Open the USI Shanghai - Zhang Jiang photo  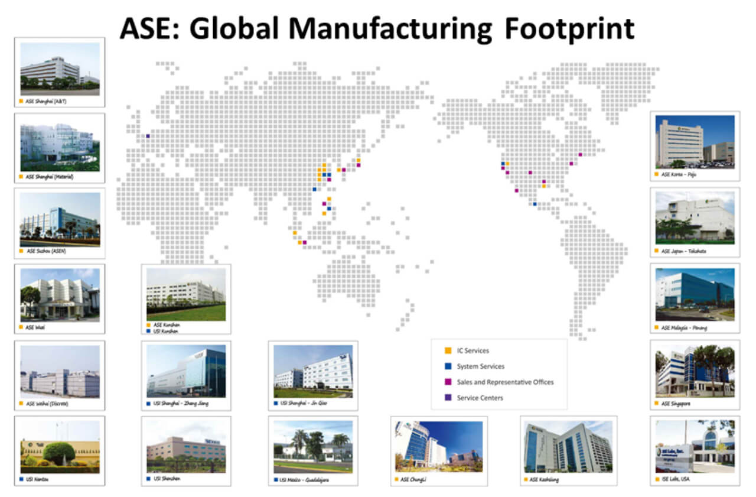[x=186, y=371]
